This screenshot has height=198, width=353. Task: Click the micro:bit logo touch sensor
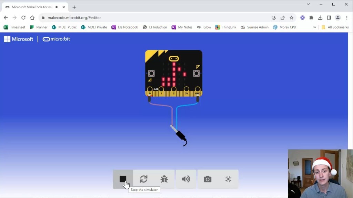click(174, 58)
